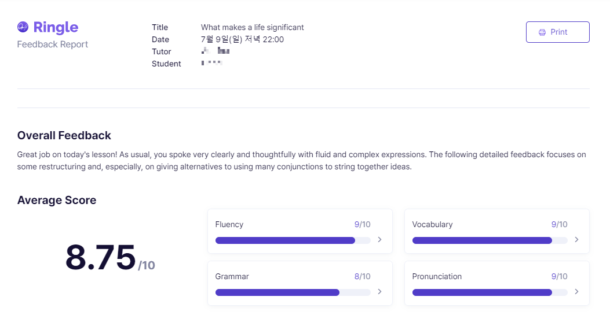Click the Overall Feedback heading
610x315 pixels.
tap(64, 135)
